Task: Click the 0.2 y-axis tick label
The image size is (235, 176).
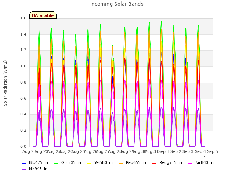Action: [23, 131]
